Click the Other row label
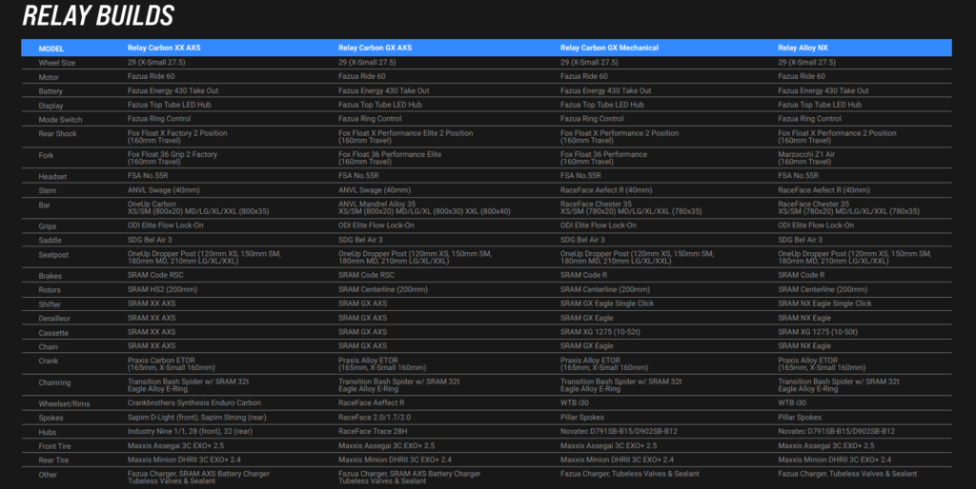This screenshot has width=976, height=489. point(48,475)
